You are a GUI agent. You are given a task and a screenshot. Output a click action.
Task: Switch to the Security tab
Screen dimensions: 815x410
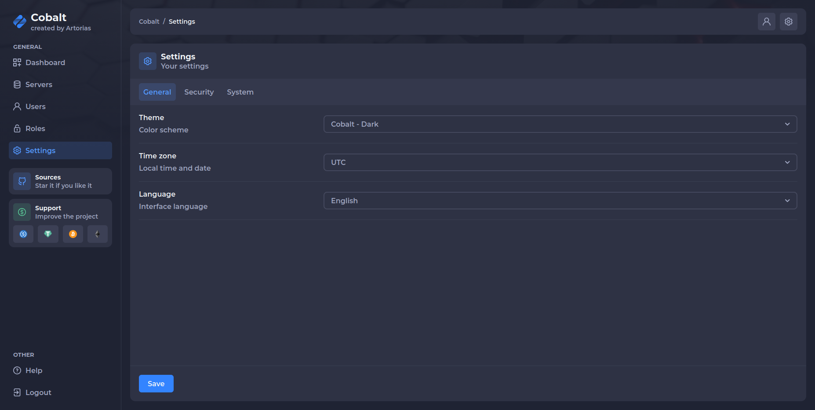pos(199,92)
